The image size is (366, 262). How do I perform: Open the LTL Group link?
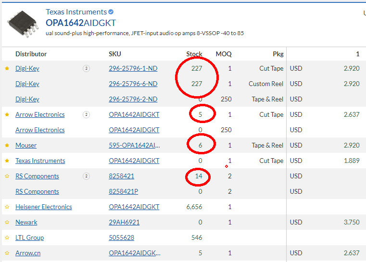click(x=29, y=238)
